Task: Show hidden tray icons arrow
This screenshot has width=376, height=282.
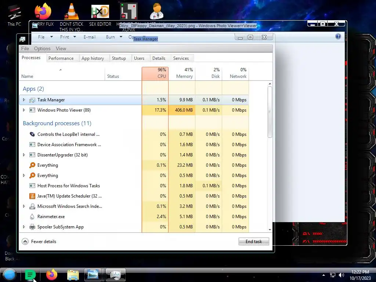Action: click(x=324, y=275)
